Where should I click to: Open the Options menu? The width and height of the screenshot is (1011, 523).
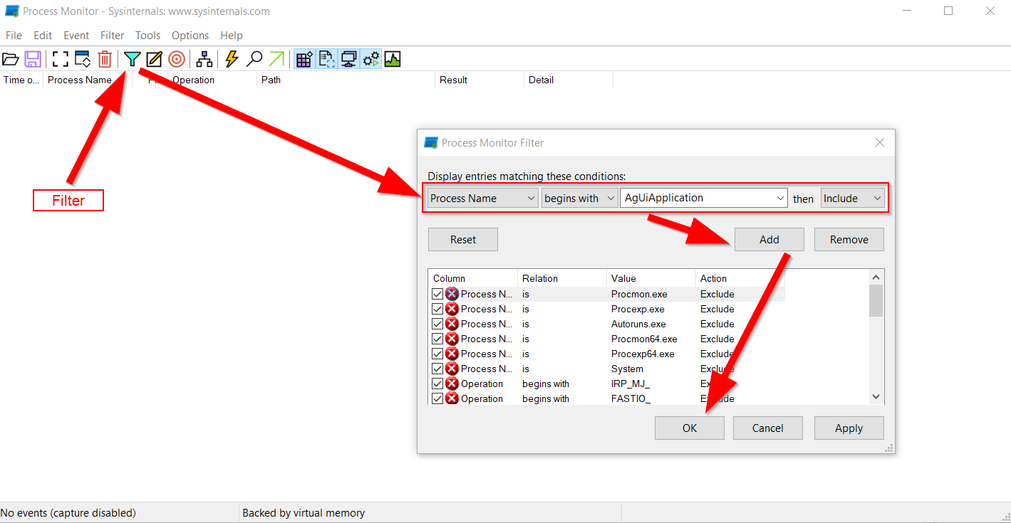tap(190, 36)
